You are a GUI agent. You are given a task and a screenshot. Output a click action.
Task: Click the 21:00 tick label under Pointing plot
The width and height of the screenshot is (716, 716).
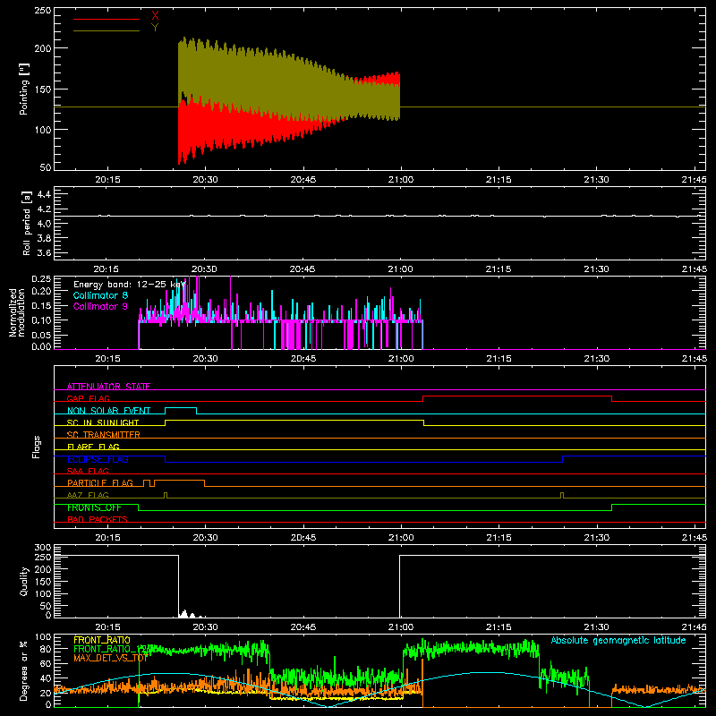[400, 180]
